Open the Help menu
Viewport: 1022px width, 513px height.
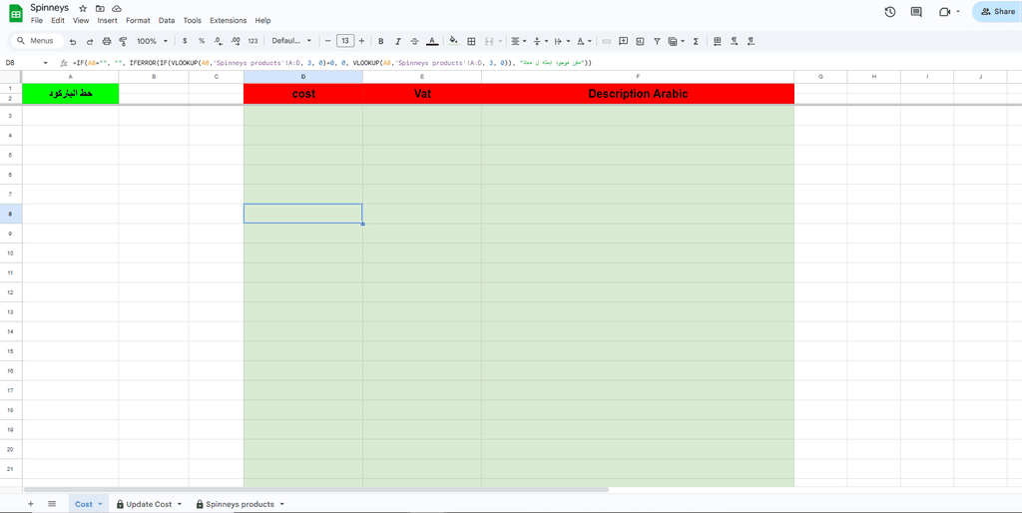262,20
